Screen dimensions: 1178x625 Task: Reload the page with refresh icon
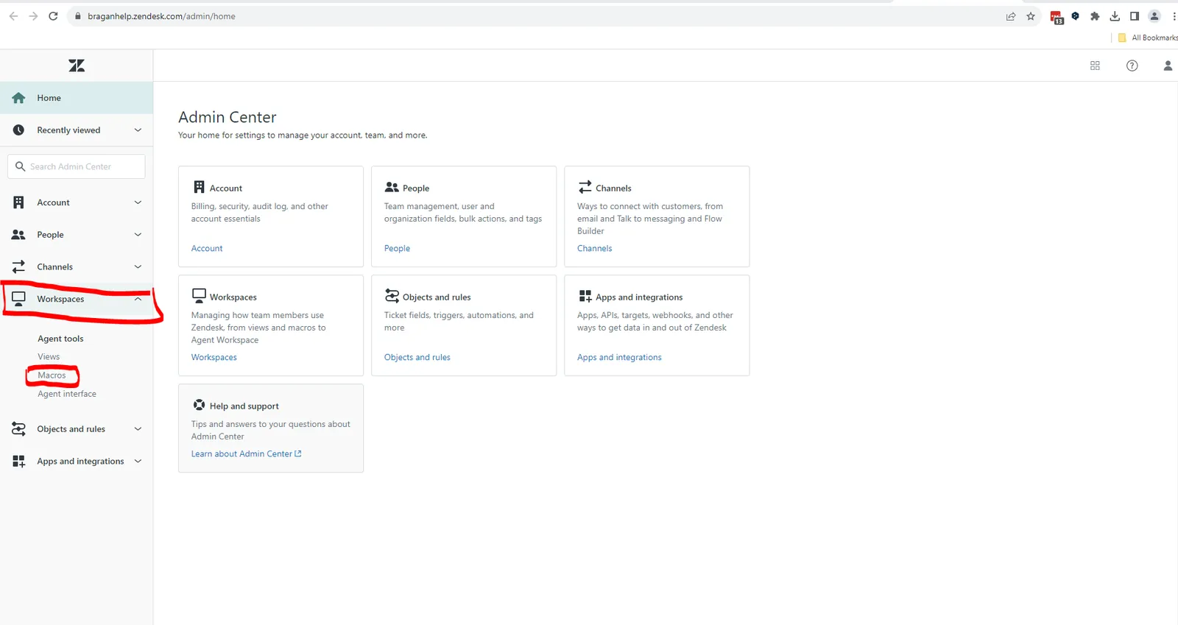tap(53, 16)
